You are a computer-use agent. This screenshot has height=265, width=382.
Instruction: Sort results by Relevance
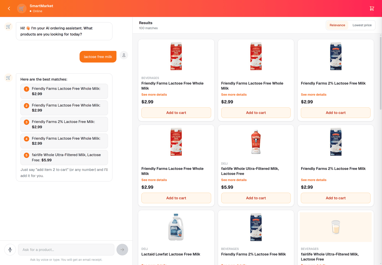coord(337,25)
